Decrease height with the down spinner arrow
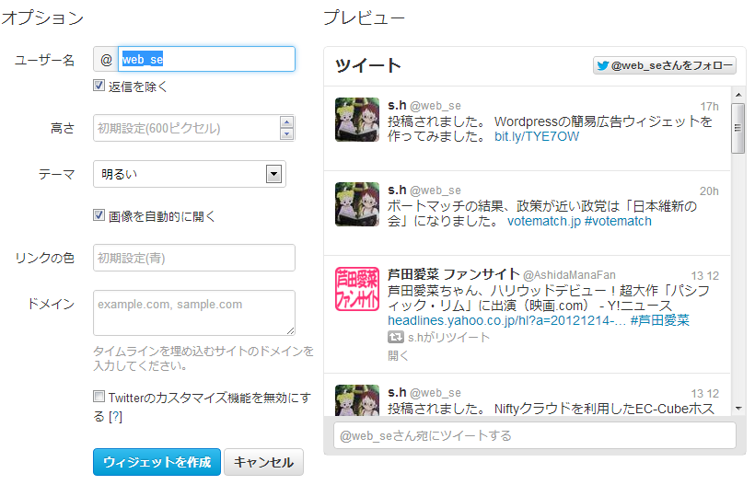The height and width of the screenshot is (485, 755). (x=286, y=133)
